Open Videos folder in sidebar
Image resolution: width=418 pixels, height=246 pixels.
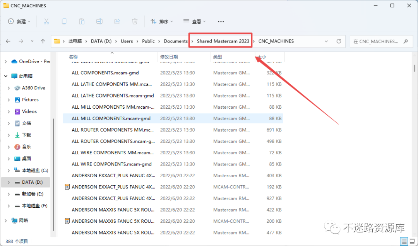26,111
